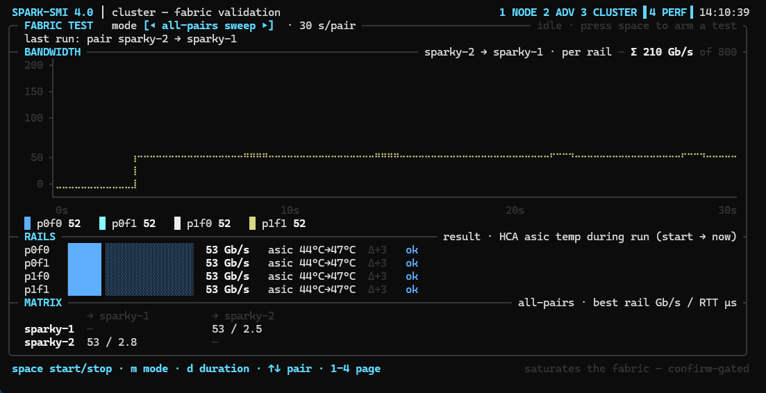Click the 53 / 2.8 matrix cell
The height and width of the screenshot is (393, 766).
112,342
